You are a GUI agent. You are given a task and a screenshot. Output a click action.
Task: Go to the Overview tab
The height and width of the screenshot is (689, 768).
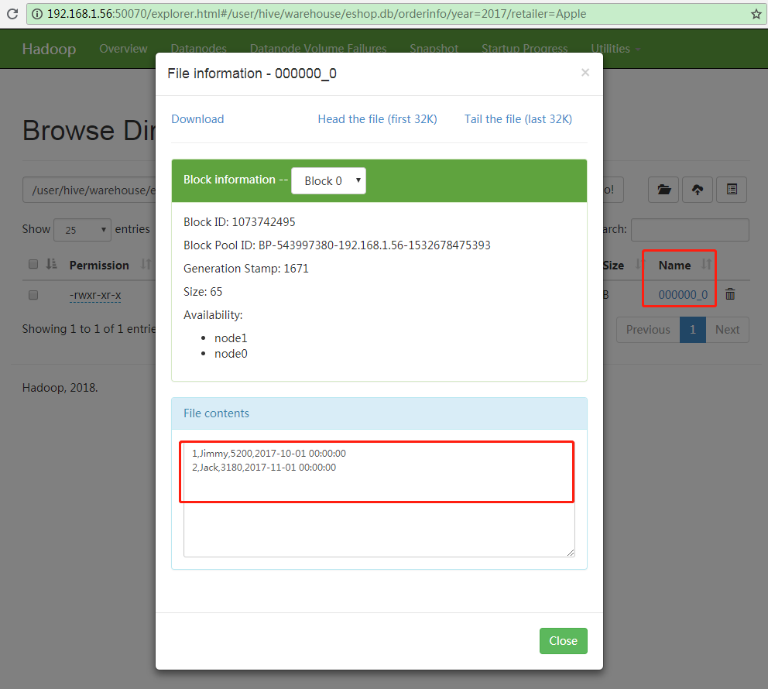click(123, 49)
